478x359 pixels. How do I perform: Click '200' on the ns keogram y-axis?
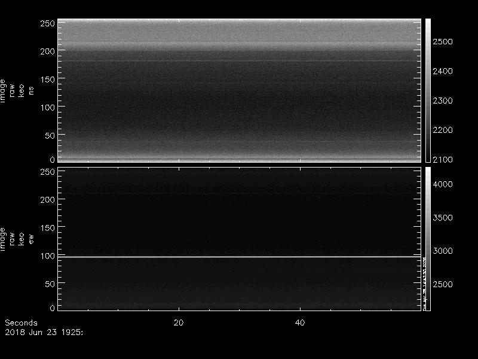pyautogui.click(x=48, y=51)
